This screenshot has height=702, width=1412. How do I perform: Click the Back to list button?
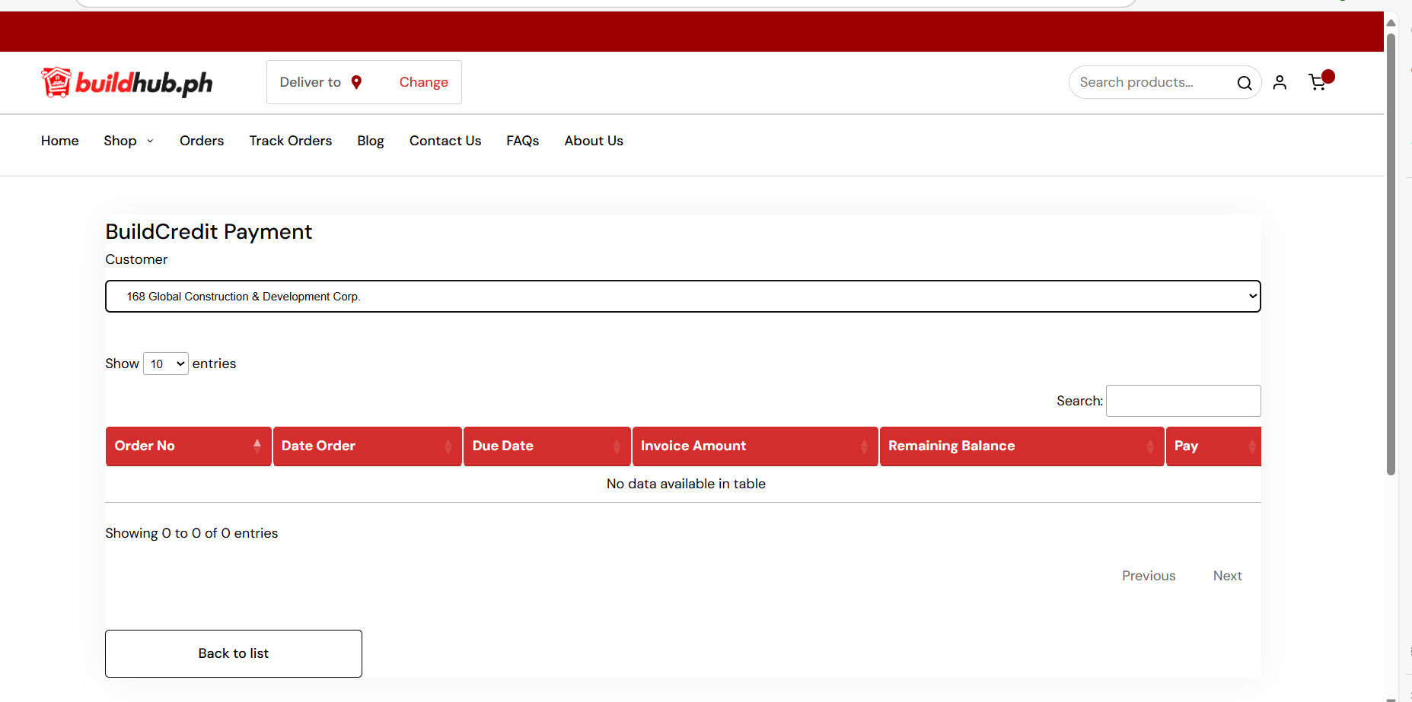234,653
